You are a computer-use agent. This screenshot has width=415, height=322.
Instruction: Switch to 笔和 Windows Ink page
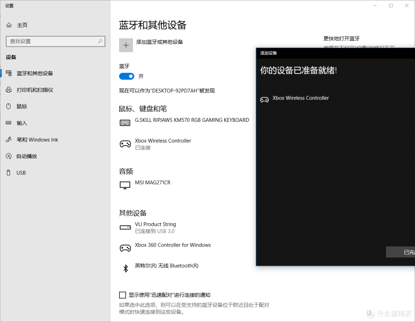click(56, 140)
